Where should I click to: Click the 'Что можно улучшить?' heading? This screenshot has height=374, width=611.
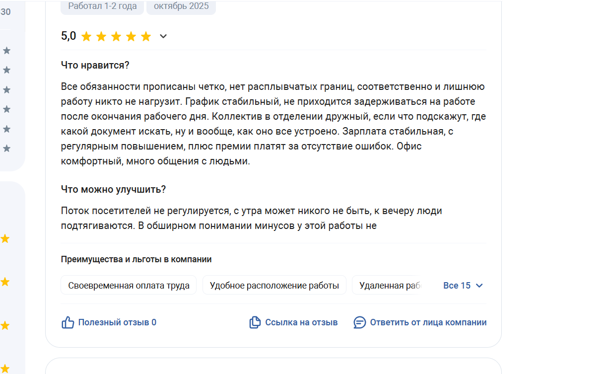113,189
